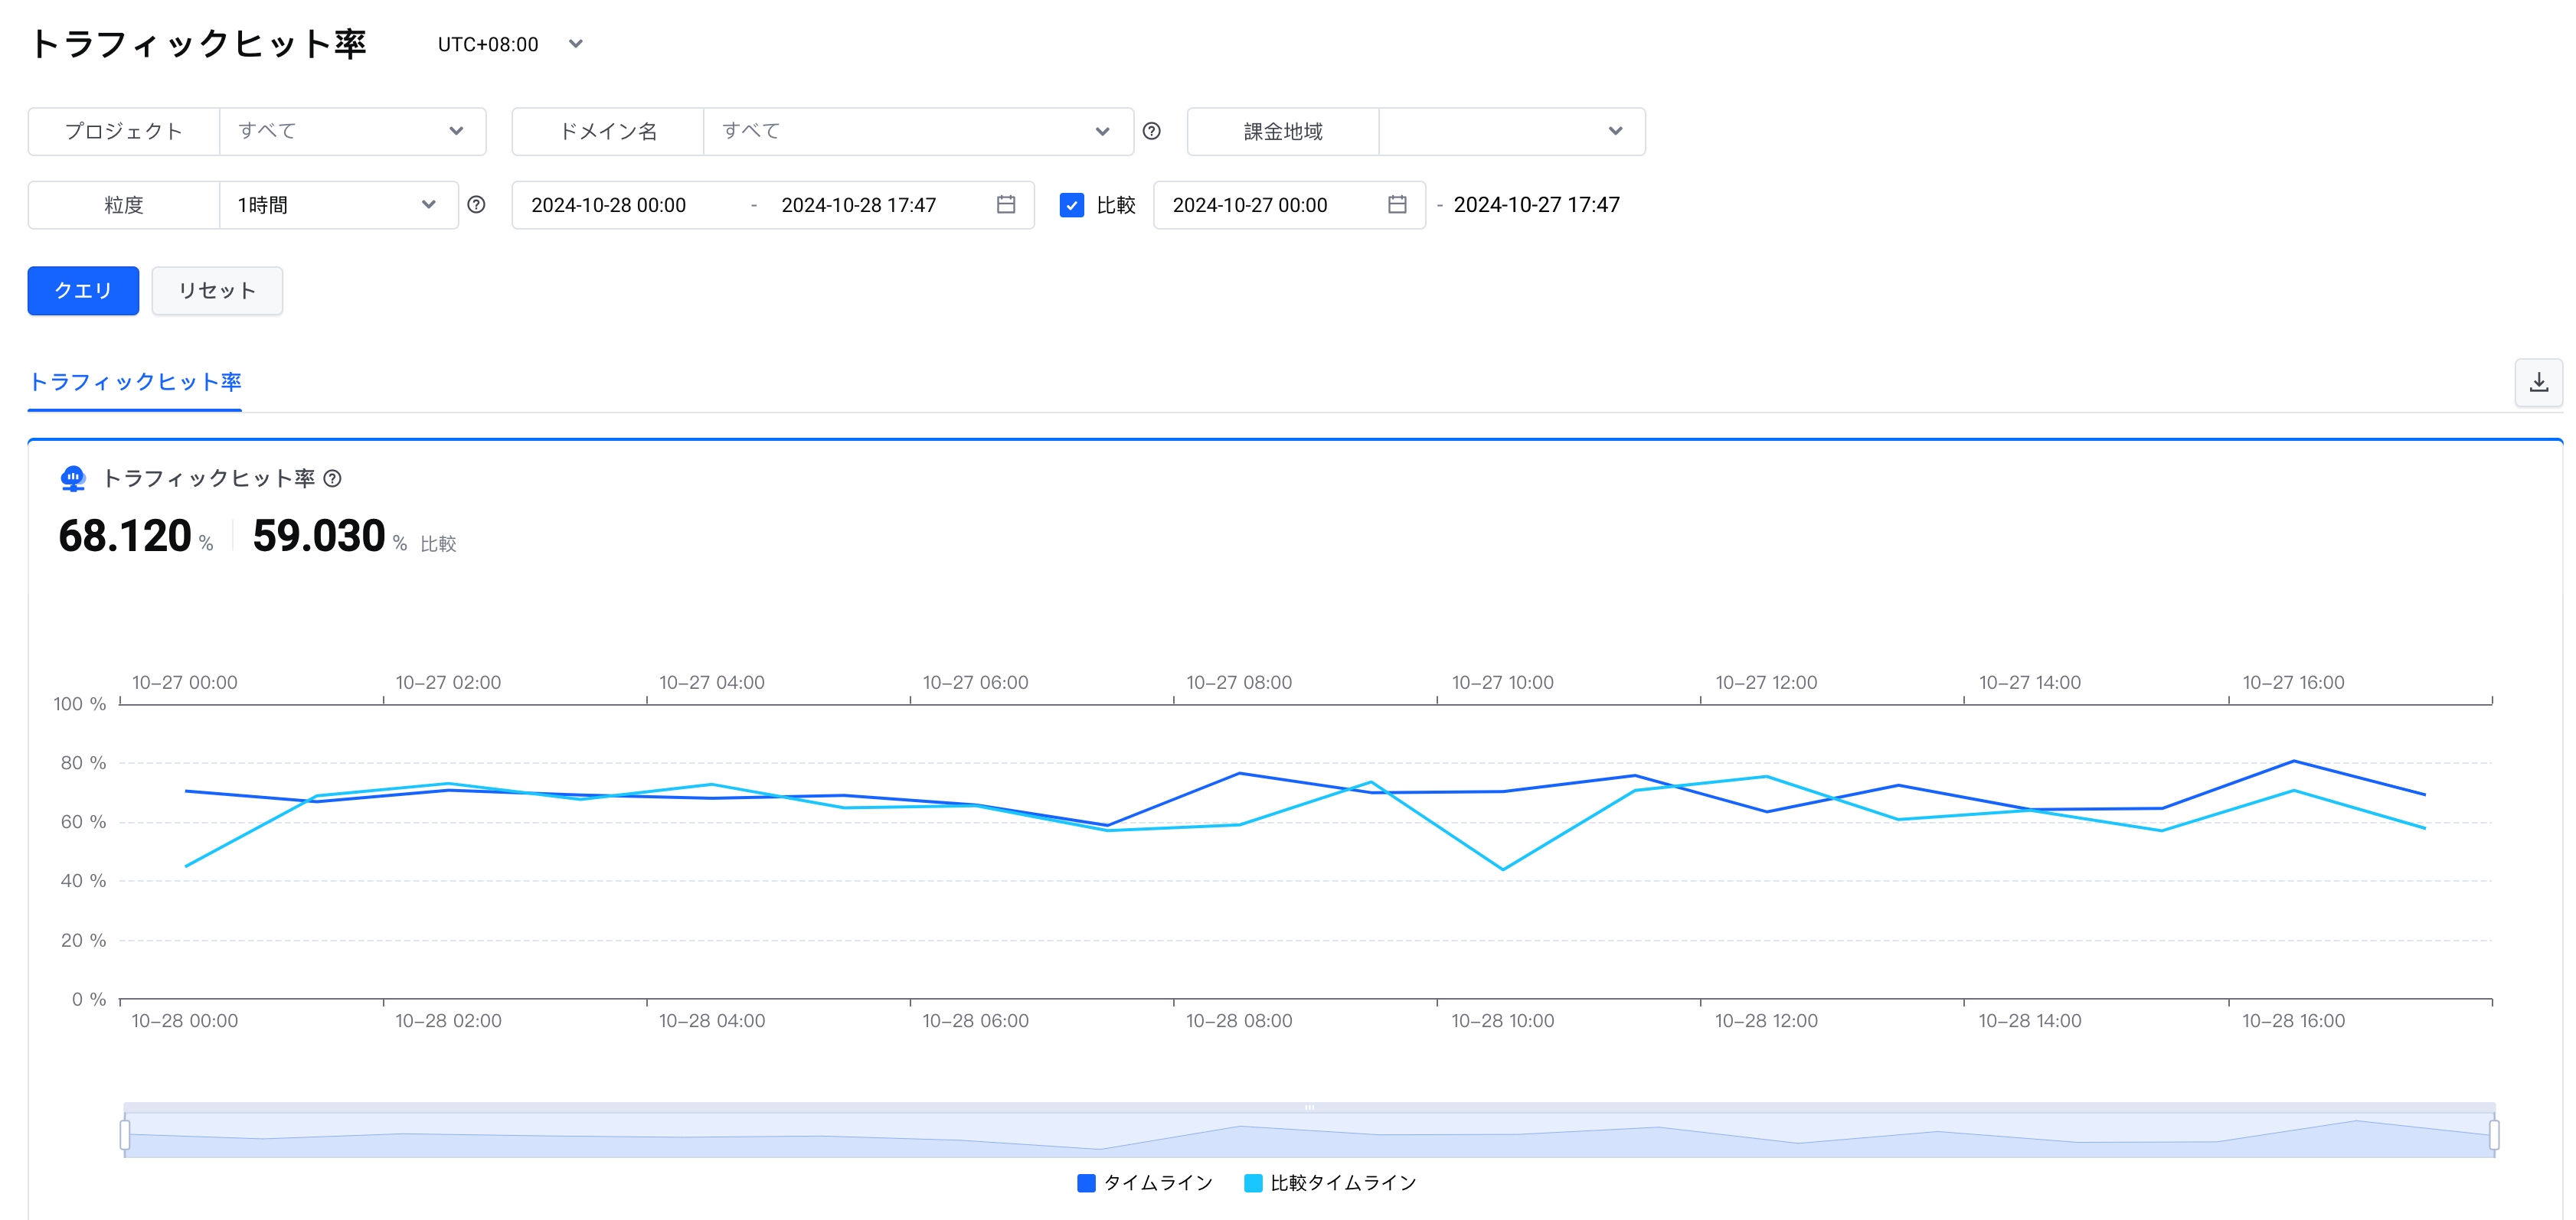Click the download chart data icon
The image size is (2576, 1220).
click(x=2538, y=383)
